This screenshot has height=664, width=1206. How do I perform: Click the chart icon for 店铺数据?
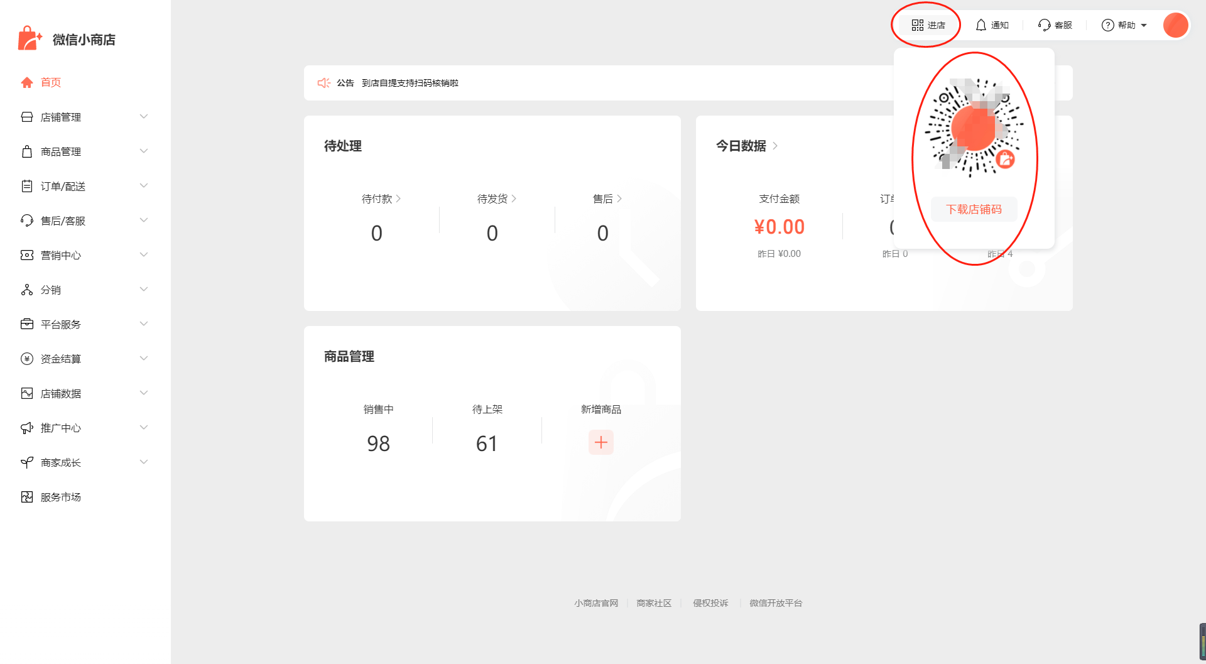point(27,393)
